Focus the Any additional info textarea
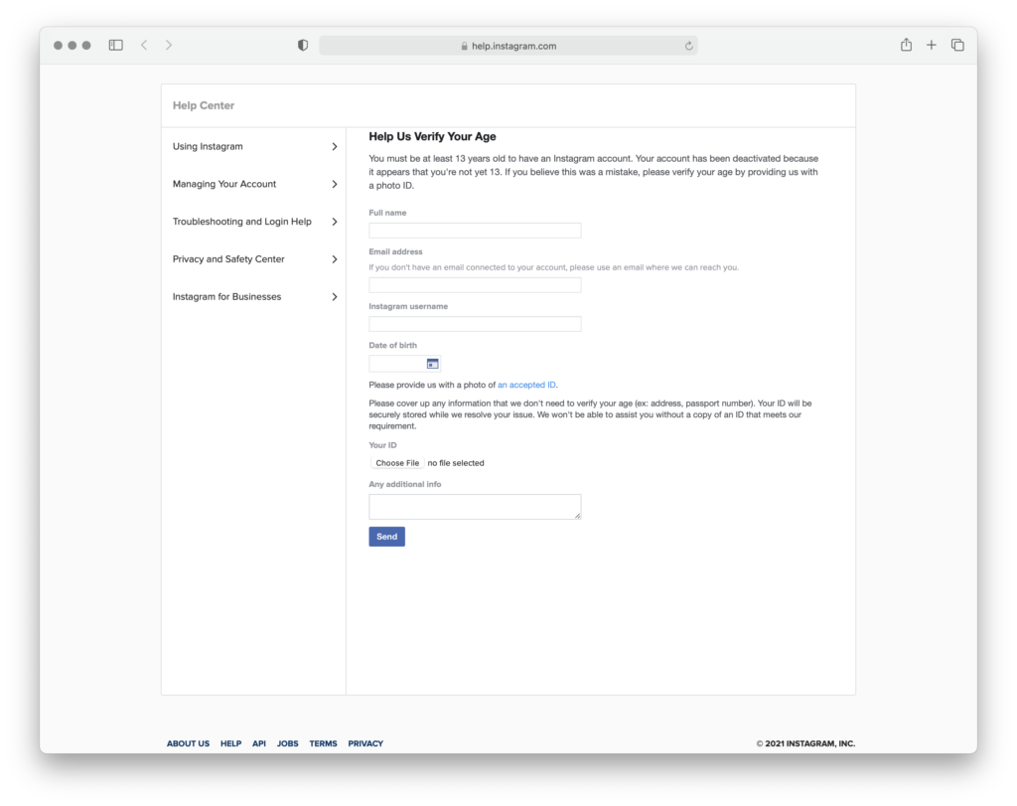The image size is (1017, 806). pos(475,507)
